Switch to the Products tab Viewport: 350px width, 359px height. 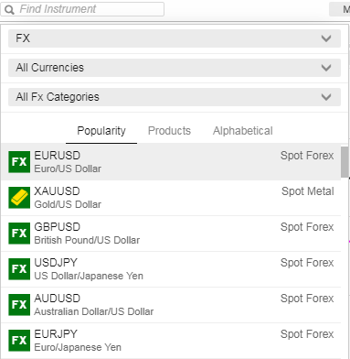(169, 131)
